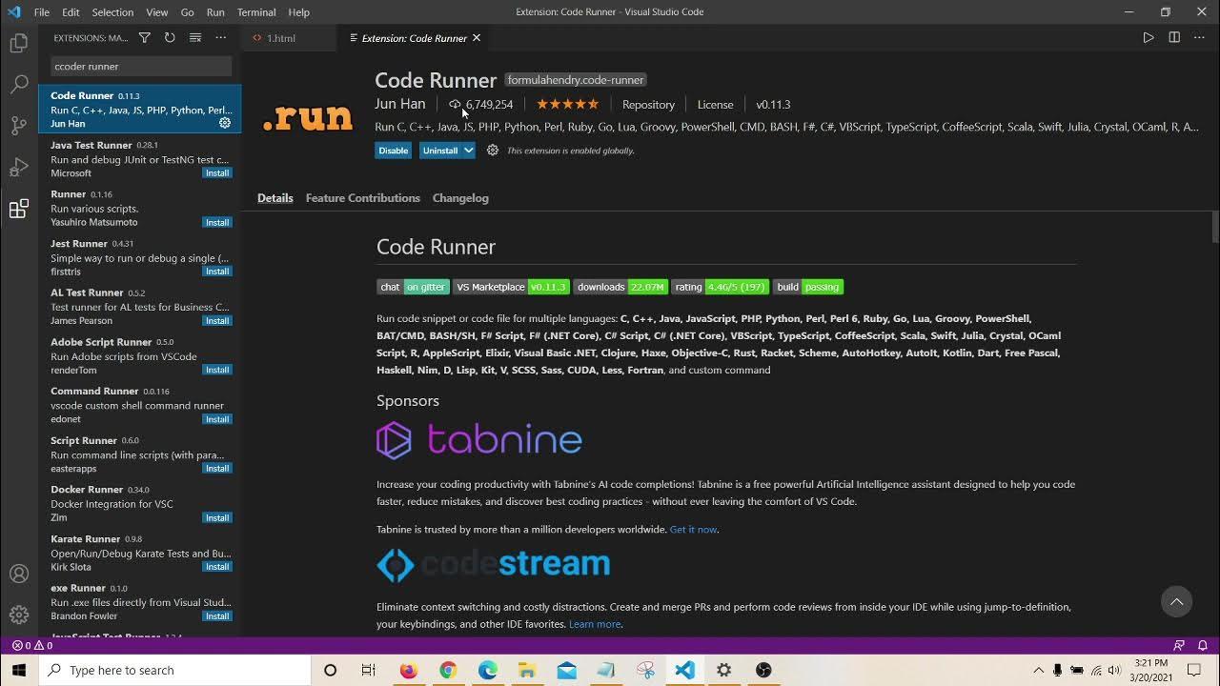This screenshot has height=686, width=1220.
Task: Filter extensions with the funnel icon
Action: [145, 38]
